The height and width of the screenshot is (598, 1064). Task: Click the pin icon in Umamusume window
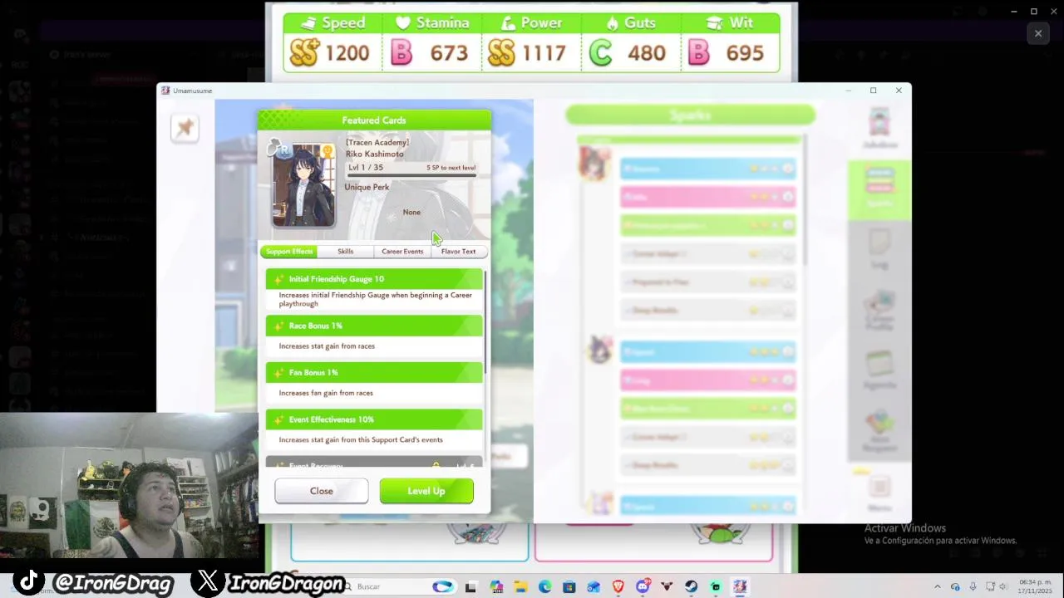185,128
